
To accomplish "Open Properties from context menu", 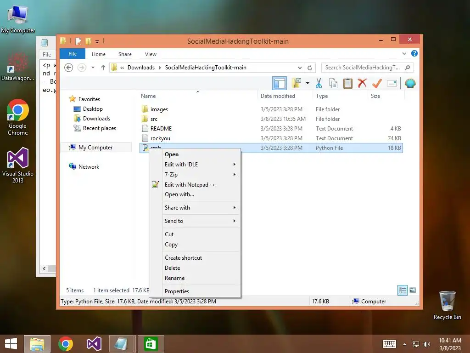I will 195,291.
